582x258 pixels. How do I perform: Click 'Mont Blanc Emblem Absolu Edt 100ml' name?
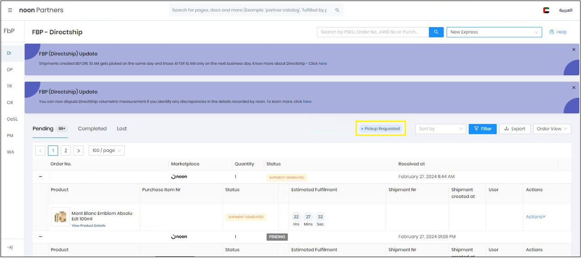point(102,216)
